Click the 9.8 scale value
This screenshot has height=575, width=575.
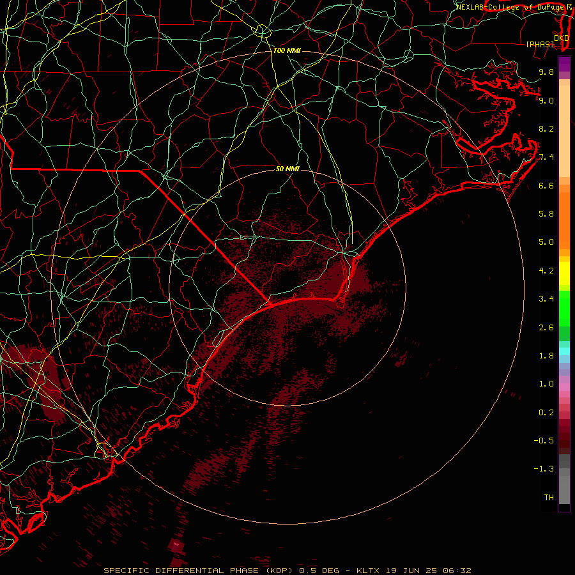pos(546,72)
